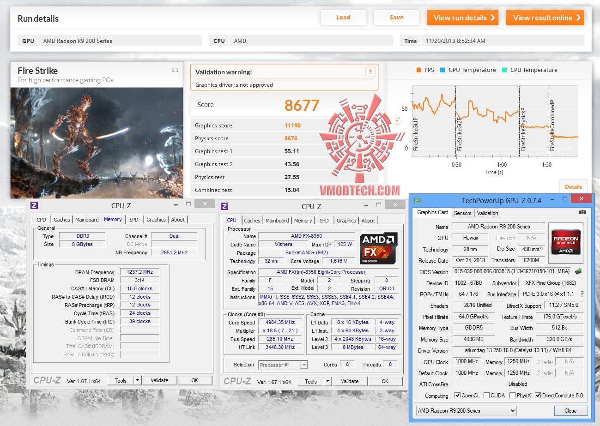
Task: Click the Memory Size value 4096 MB
Action: [x=473, y=339]
